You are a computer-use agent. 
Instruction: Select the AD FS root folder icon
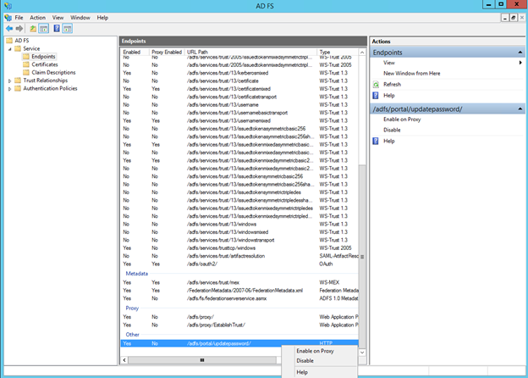[9, 41]
